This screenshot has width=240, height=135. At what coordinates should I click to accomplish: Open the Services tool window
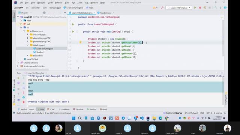click(91, 109)
